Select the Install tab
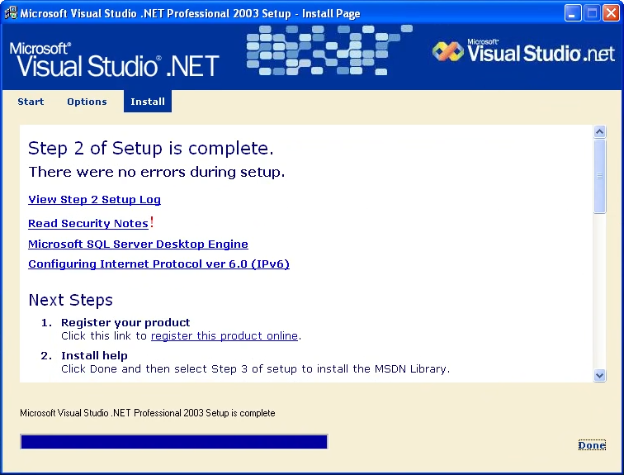 coord(148,102)
